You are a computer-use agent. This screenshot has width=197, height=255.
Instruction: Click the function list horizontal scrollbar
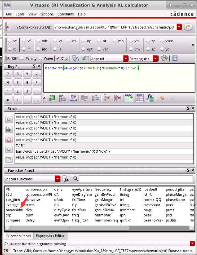tap(70, 228)
